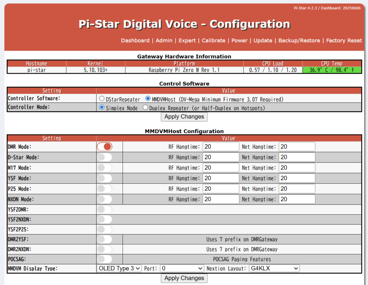Enable the D-Star Mode toggle
This screenshot has height=285, width=368.
(x=105, y=157)
